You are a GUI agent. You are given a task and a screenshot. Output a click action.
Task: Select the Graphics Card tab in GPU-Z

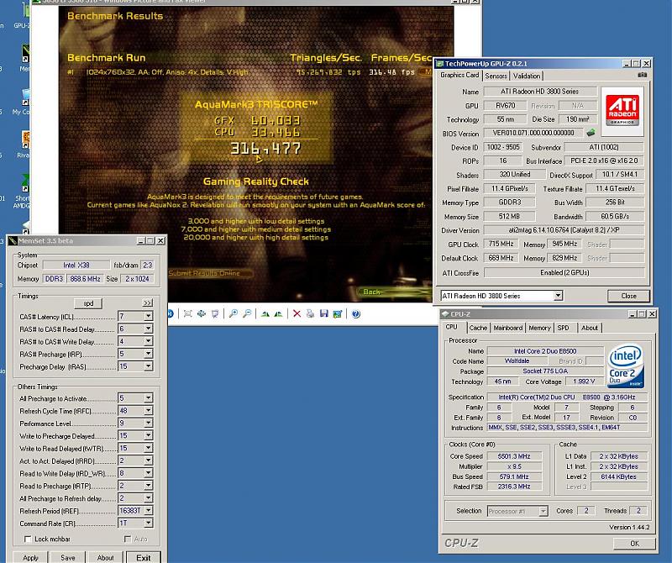coord(459,75)
